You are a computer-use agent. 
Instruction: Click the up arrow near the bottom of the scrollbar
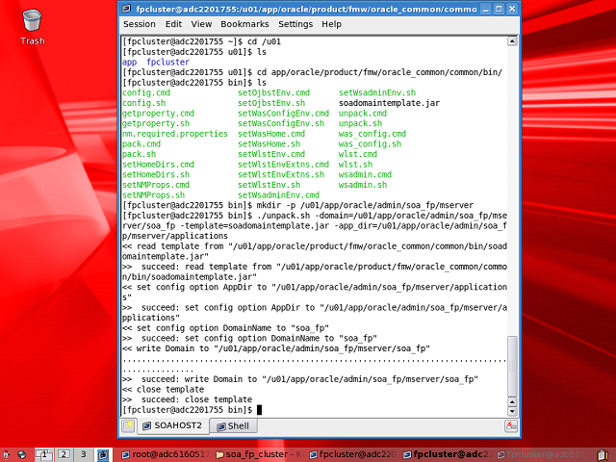point(512,402)
